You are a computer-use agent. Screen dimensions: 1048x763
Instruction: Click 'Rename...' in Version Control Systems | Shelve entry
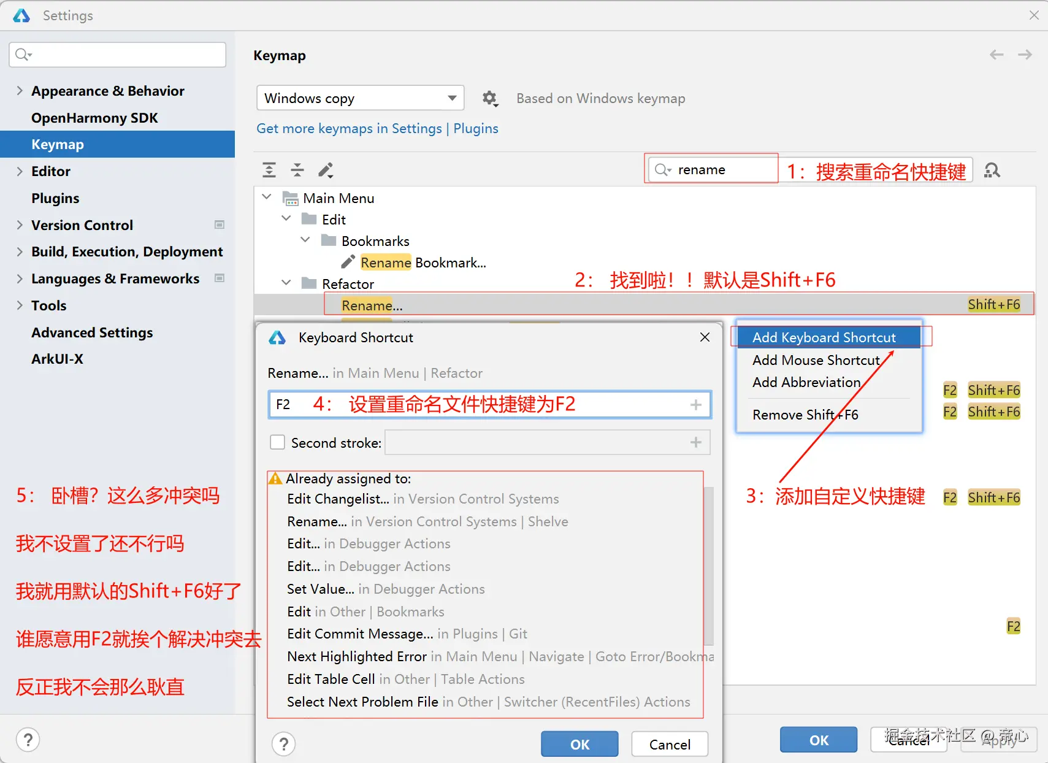point(427,521)
